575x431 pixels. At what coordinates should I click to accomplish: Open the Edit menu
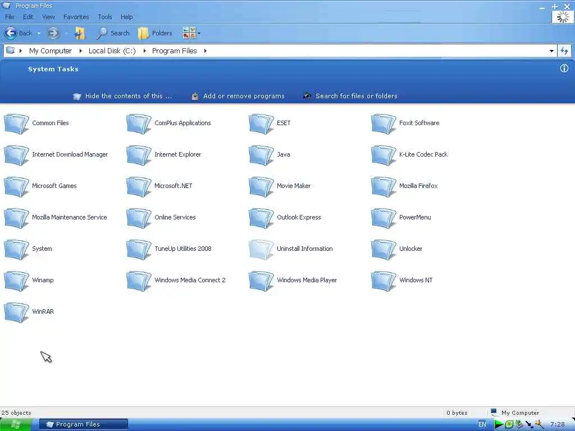pyautogui.click(x=28, y=17)
